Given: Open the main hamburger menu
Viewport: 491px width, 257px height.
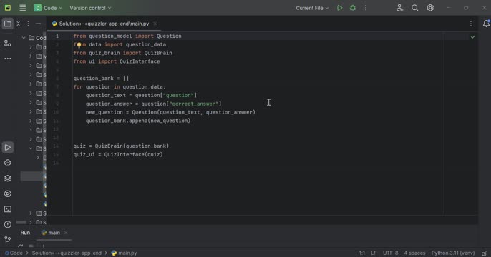Looking at the screenshot, I should 23,8.
